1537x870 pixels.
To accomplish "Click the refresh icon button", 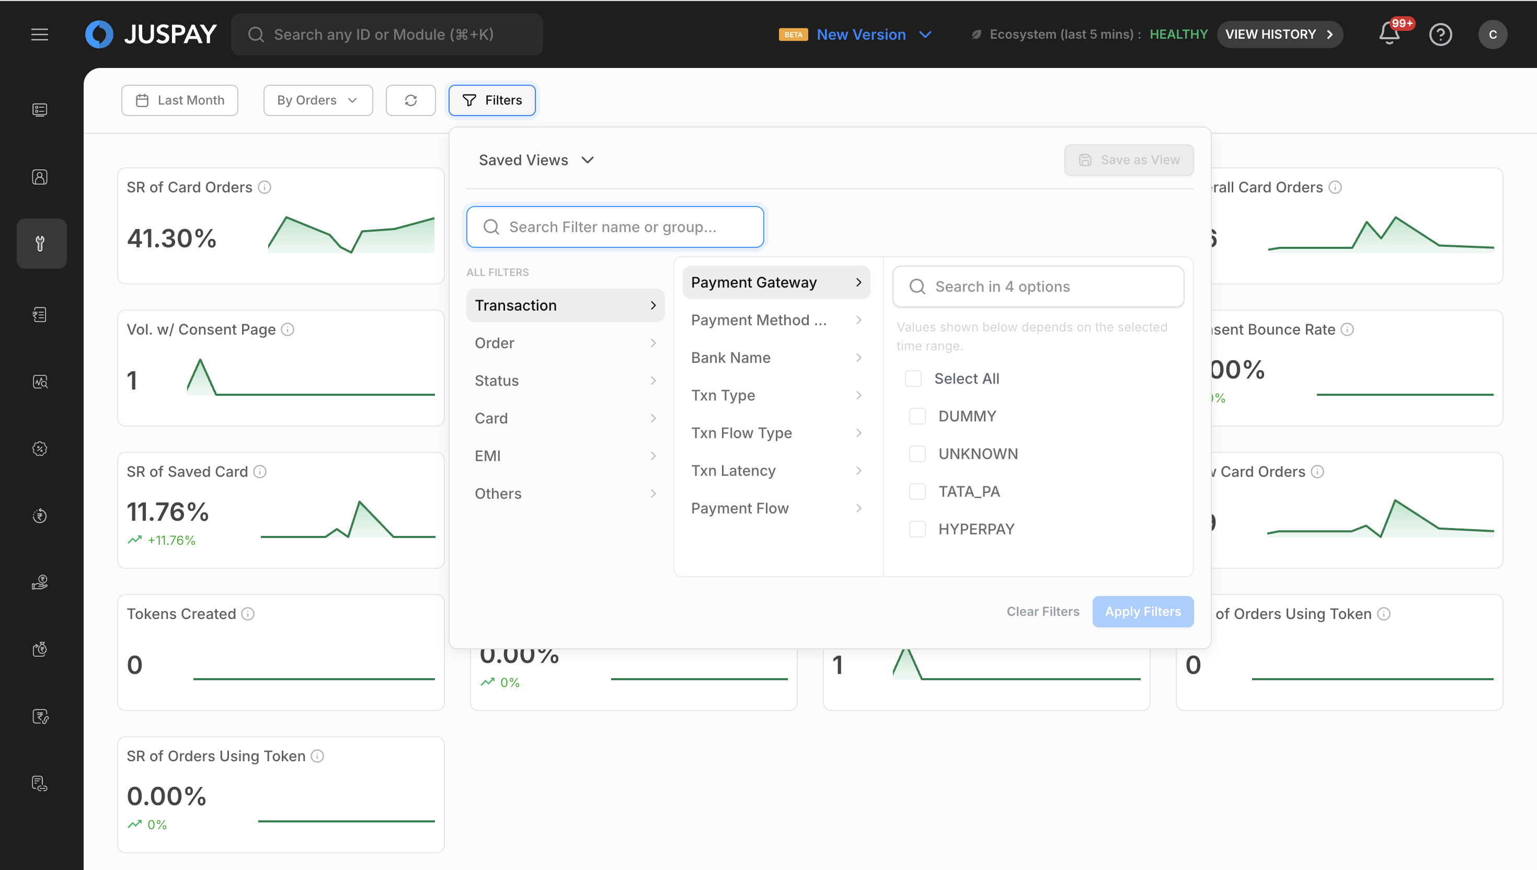I will [410, 100].
